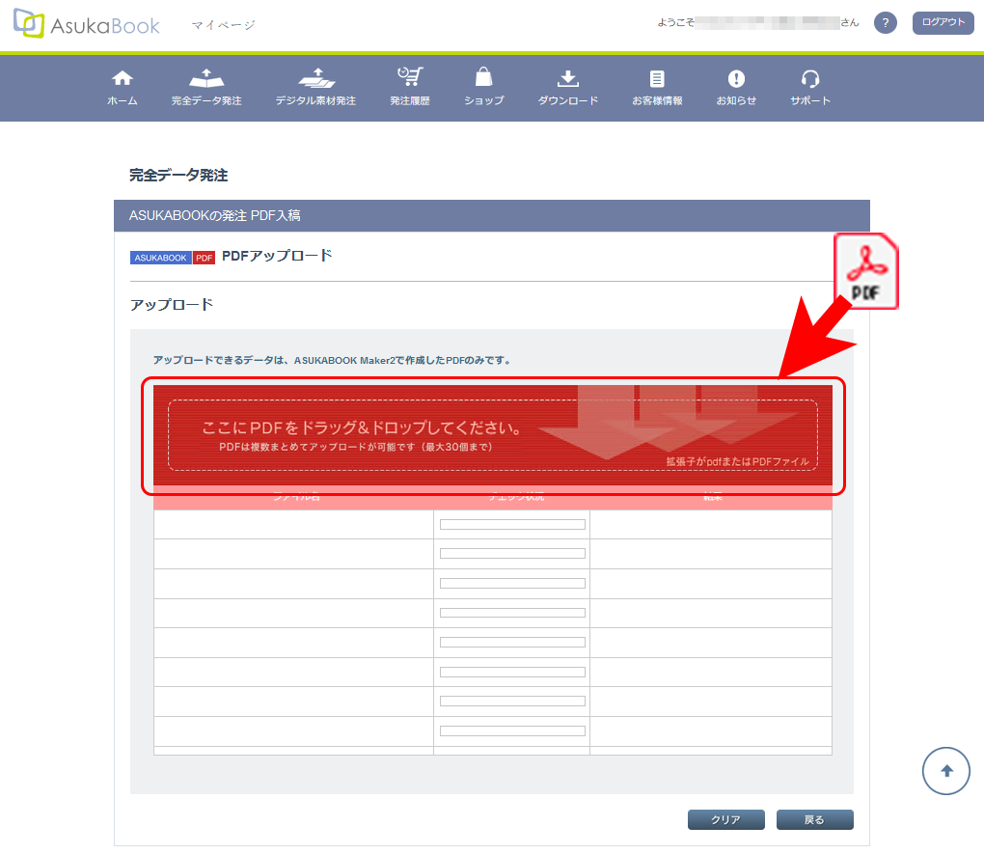The image size is (984, 854).
Task: Click the red PDF drag-and-drop upload area
Action: pyautogui.click(x=492, y=435)
